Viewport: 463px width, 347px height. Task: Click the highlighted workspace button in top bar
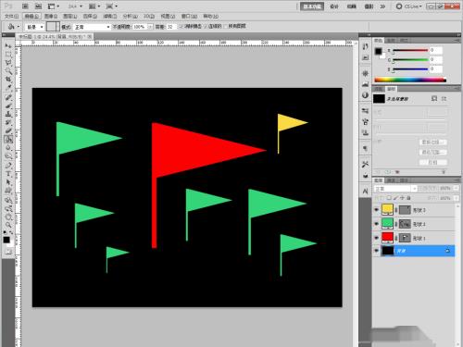[x=312, y=6]
